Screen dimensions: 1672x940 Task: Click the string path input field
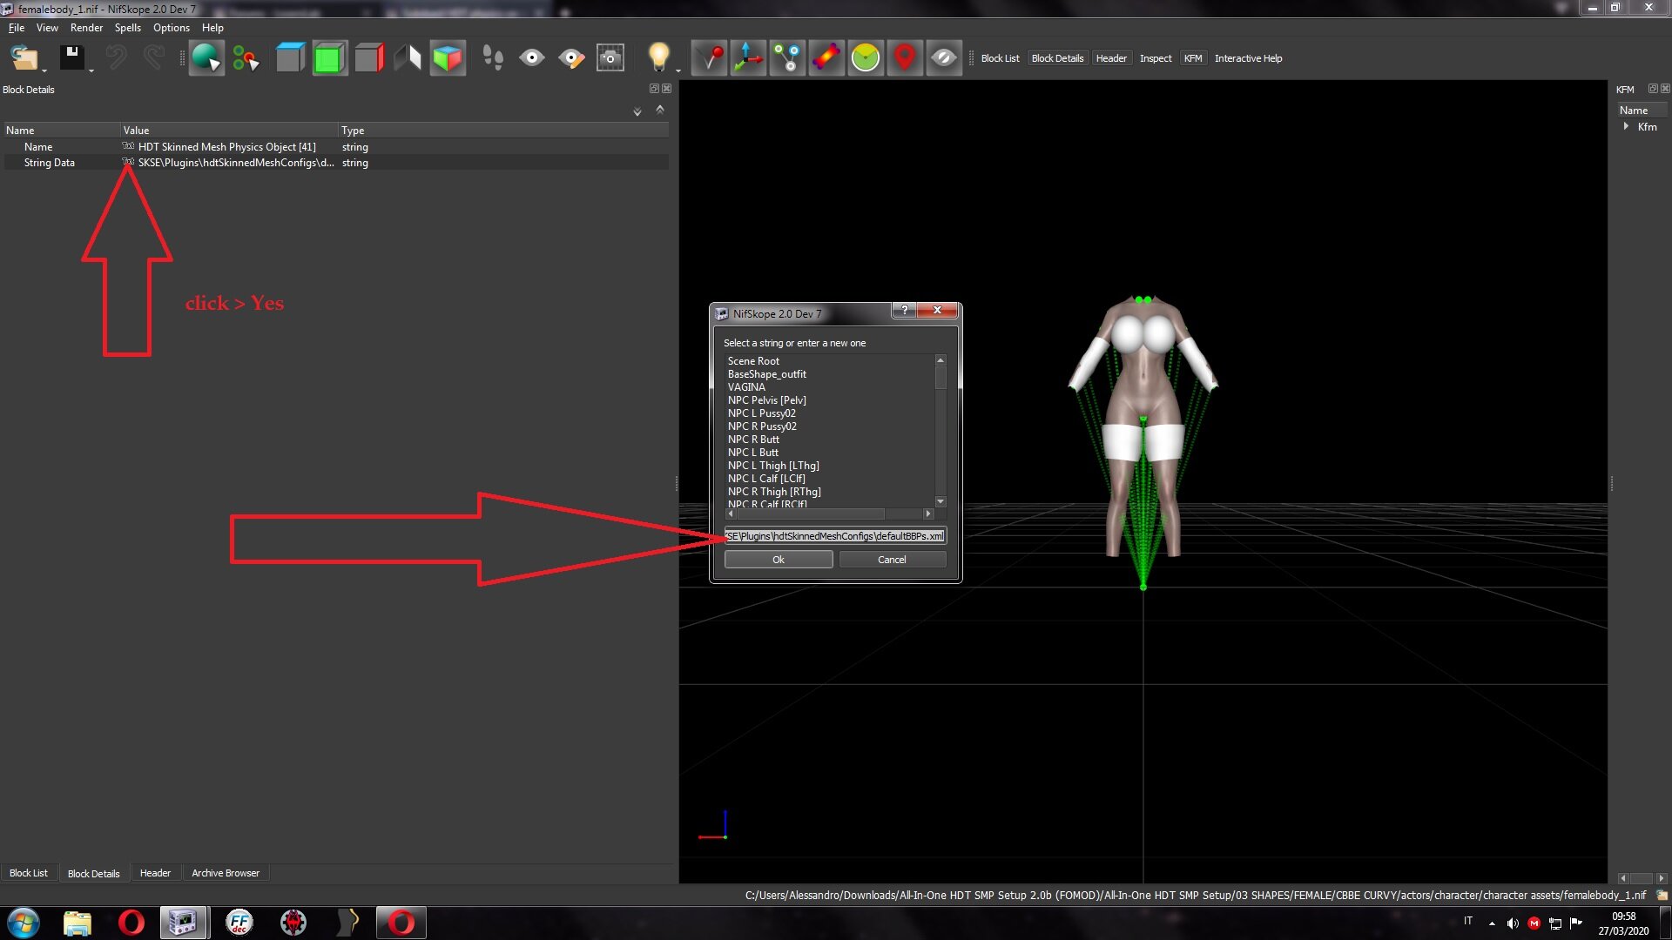pos(835,536)
